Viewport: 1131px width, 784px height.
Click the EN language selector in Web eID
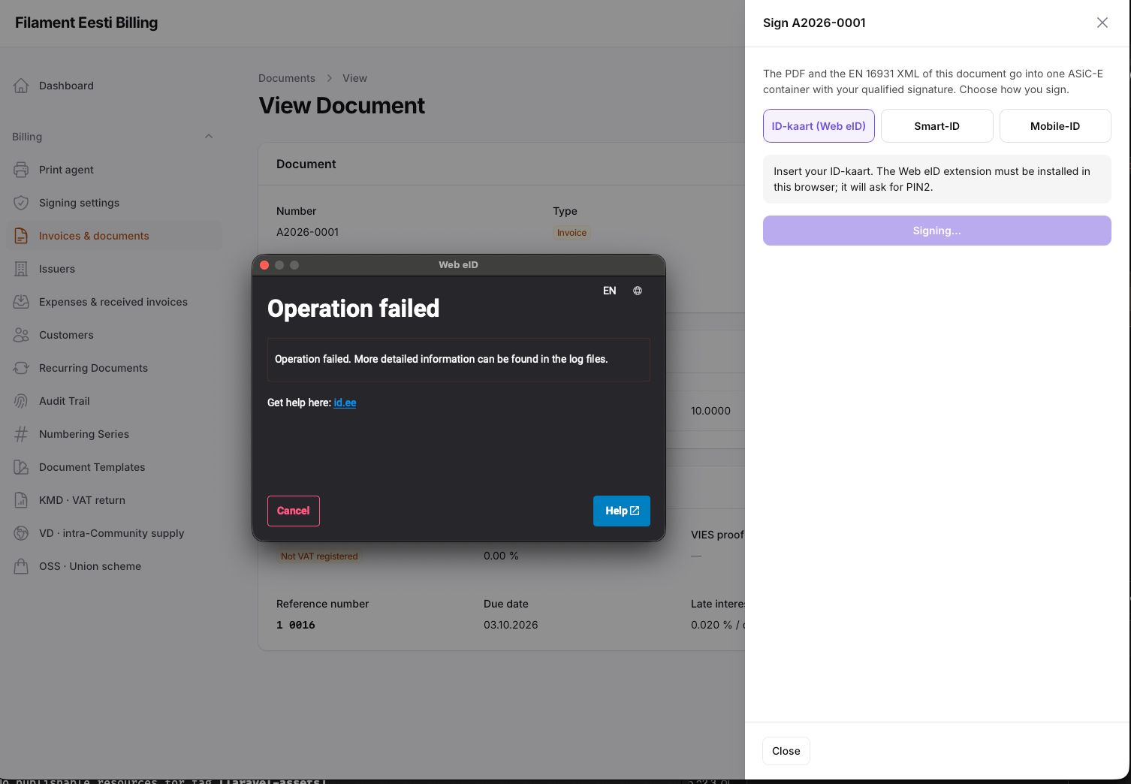click(x=610, y=291)
